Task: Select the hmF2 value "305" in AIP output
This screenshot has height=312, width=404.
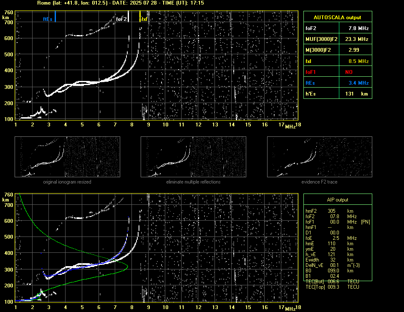Action: pyautogui.click(x=331, y=211)
